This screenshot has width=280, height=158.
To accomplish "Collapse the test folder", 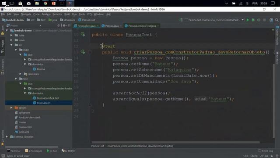I will pos(16,79).
